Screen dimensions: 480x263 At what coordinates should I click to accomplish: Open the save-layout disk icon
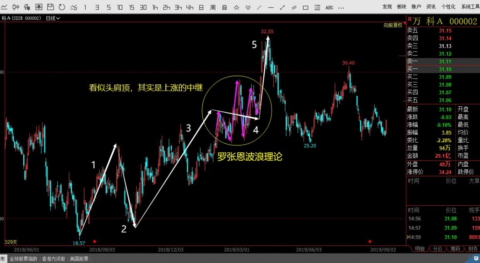pyautogui.click(x=50, y=7)
